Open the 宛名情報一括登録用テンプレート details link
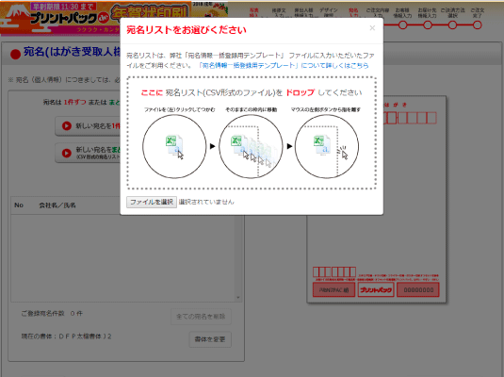Image resolution: width=504 pixels, height=377 pixels. (x=284, y=65)
